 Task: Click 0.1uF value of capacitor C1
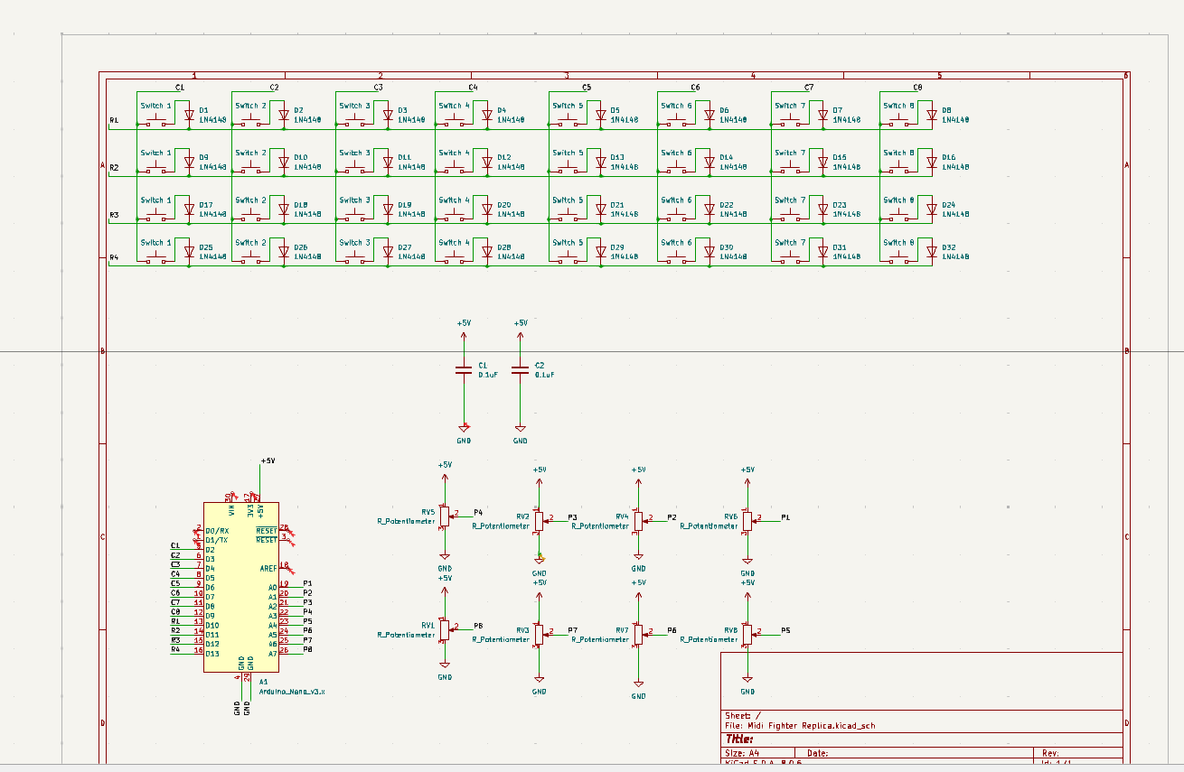(488, 374)
